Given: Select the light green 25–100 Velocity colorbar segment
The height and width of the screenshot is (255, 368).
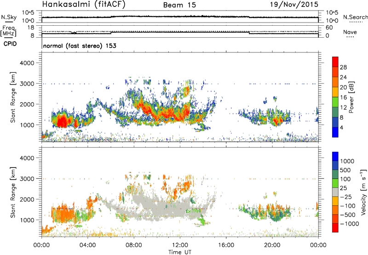Looking at the screenshot, I should tap(335, 183).
